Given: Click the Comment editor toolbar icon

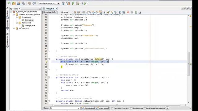Looking at the screenshot, I should pos(136,12).
